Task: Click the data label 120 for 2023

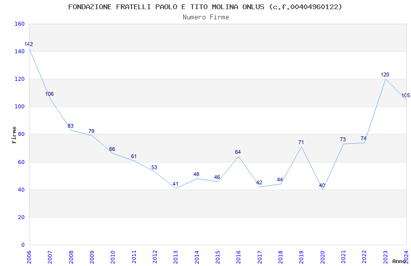Action: pos(385,74)
